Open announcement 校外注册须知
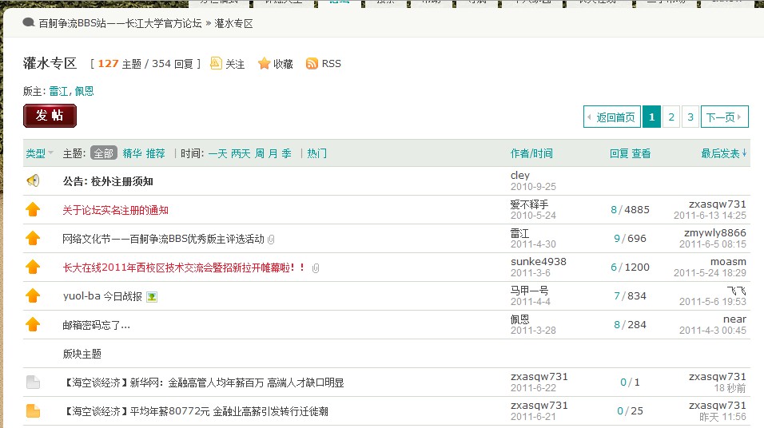 (108, 181)
